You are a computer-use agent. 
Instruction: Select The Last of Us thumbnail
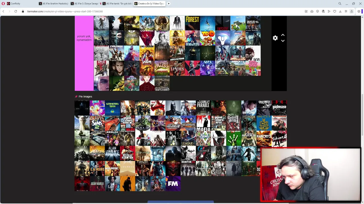[x=127, y=108]
